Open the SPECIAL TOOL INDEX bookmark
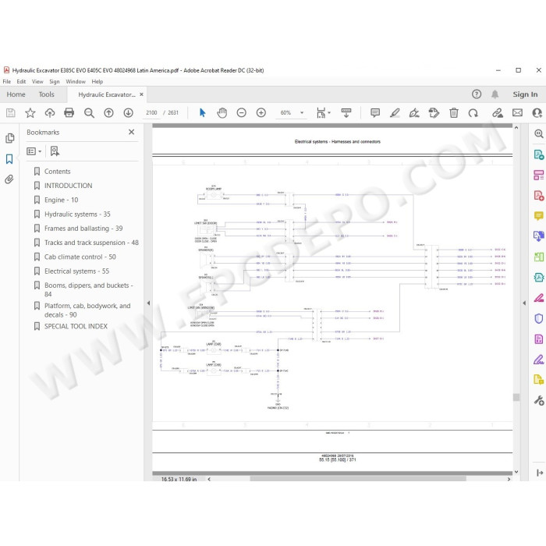This screenshot has height=546, width=546. [x=76, y=326]
